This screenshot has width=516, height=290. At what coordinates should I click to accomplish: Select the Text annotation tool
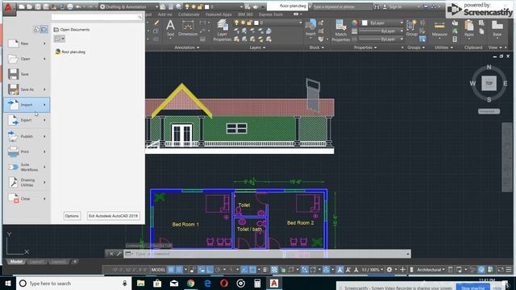(170, 28)
